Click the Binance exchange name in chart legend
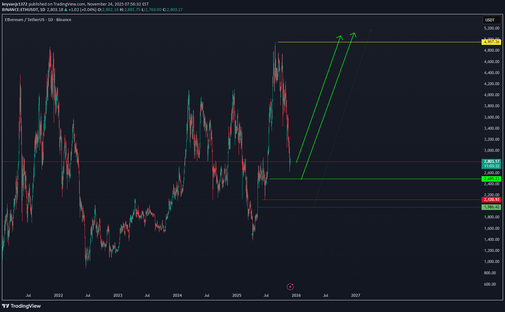Viewport: 505px width, 312px height. (64, 19)
